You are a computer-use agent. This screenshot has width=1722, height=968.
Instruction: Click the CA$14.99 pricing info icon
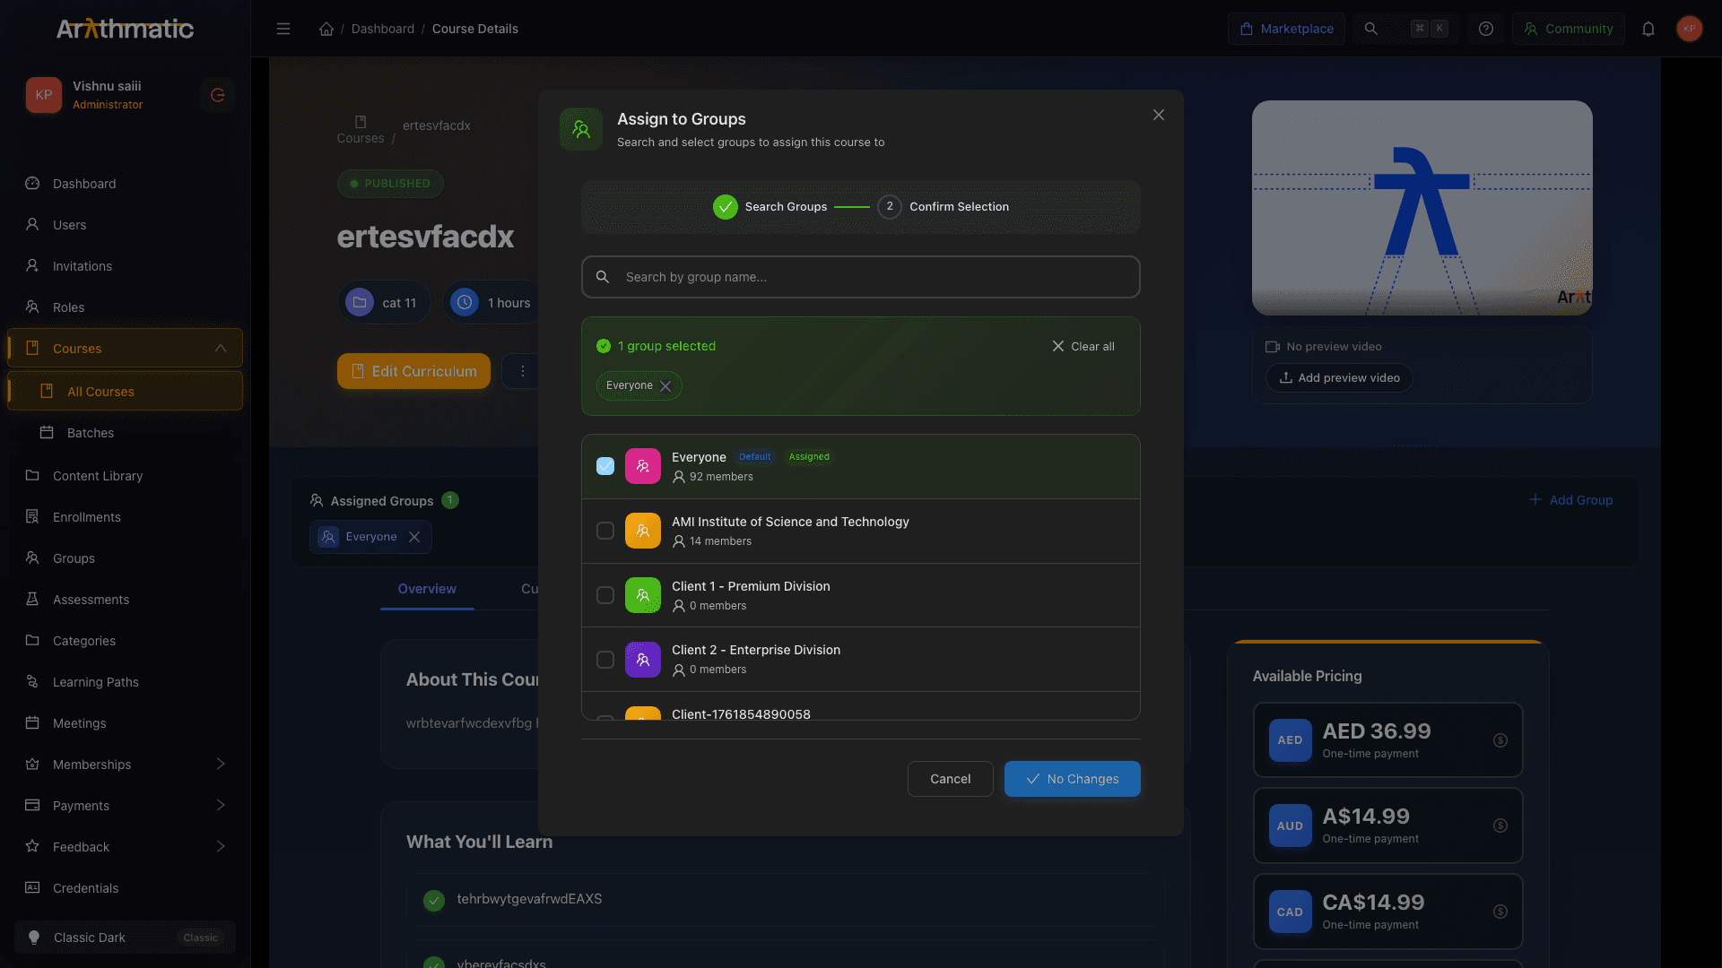(1500, 912)
